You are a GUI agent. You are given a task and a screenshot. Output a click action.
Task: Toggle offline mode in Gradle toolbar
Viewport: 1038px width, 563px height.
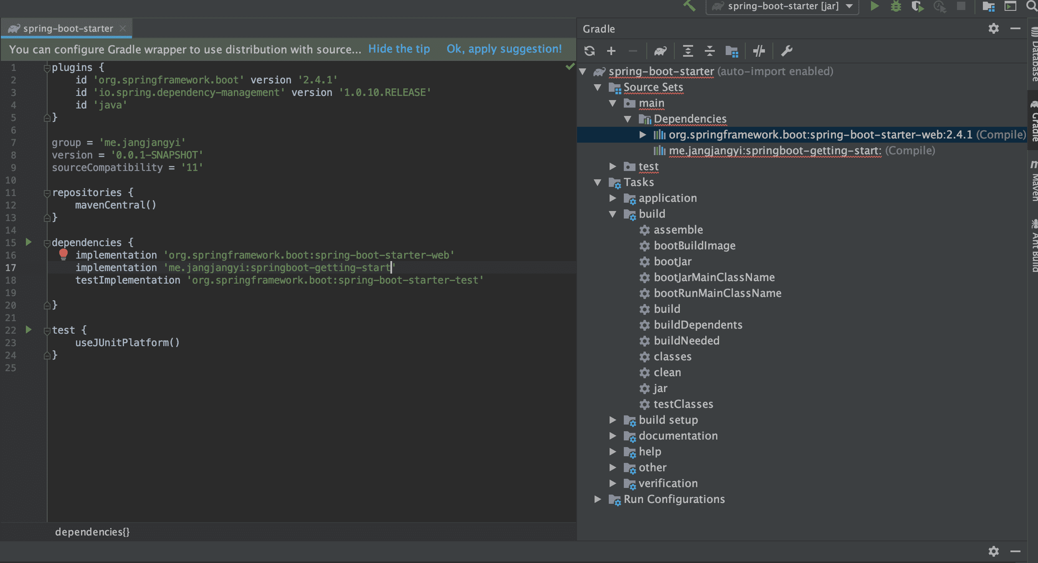click(759, 51)
